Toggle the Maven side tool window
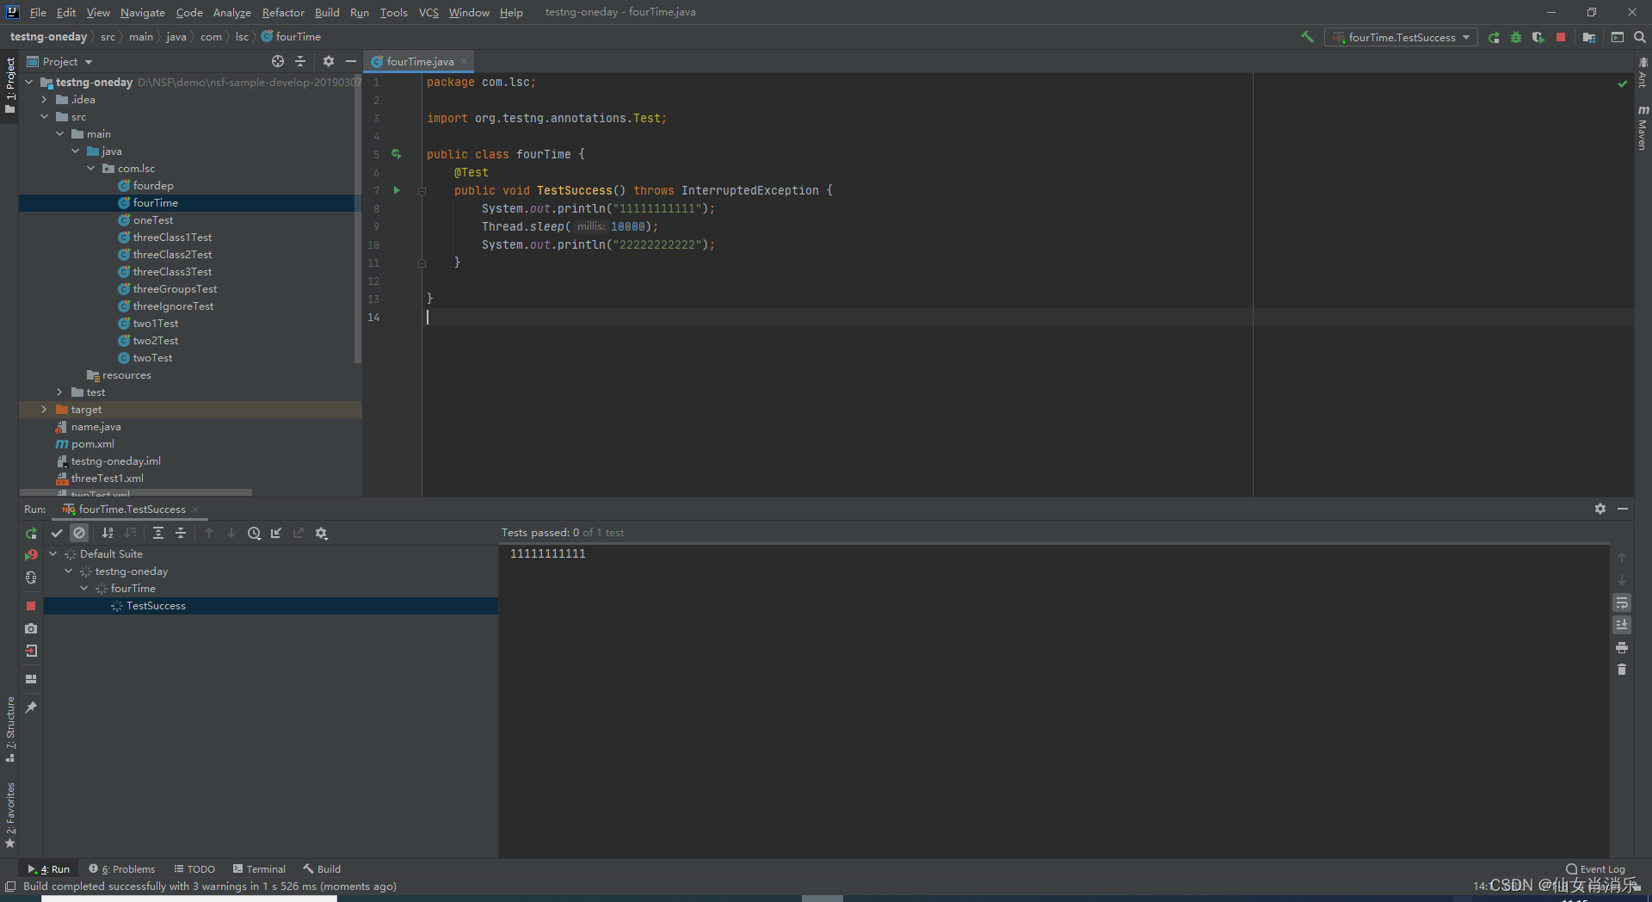1652x902 pixels. pos(1643,127)
